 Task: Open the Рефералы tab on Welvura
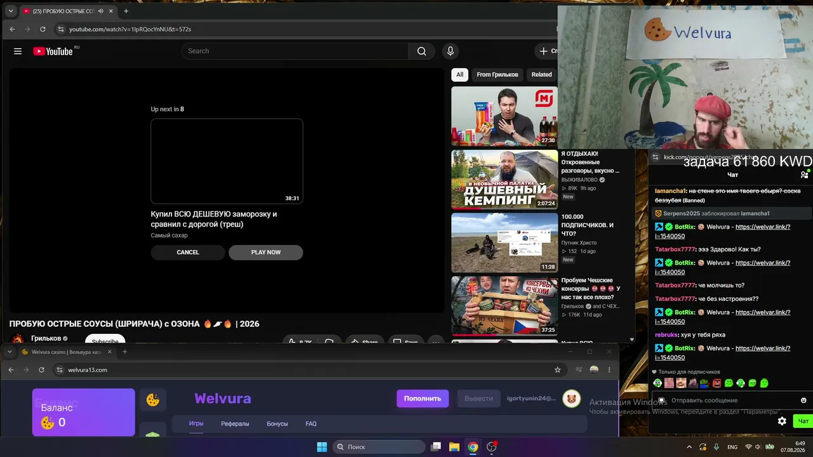(235, 424)
